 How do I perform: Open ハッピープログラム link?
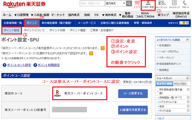pos(169,51)
